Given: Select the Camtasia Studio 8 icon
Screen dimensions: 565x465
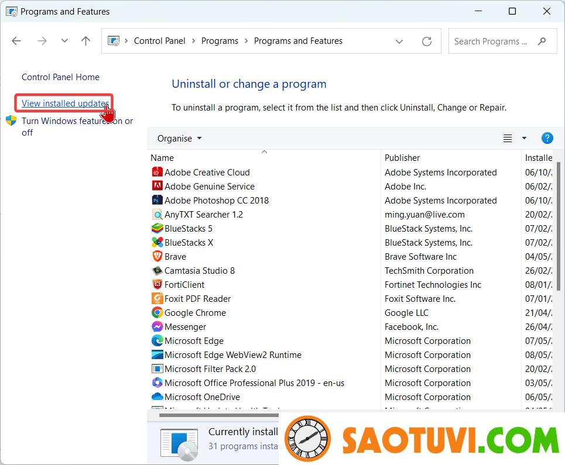Looking at the screenshot, I should [x=157, y=271].
